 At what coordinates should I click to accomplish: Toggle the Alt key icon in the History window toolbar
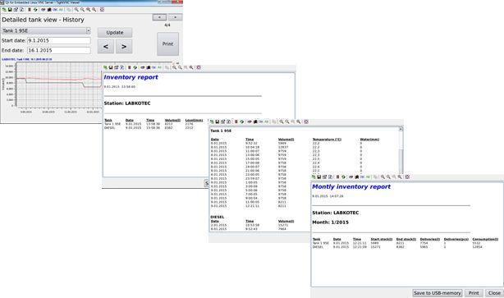click(x=61, y=10)
